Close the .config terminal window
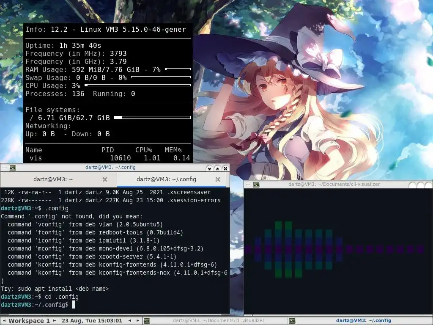Viewport: 433px width, 325px height. pos(226,168)
